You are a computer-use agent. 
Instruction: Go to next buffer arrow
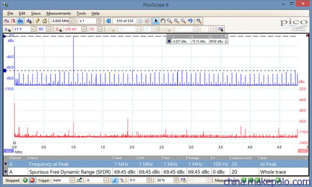(140, 21)
